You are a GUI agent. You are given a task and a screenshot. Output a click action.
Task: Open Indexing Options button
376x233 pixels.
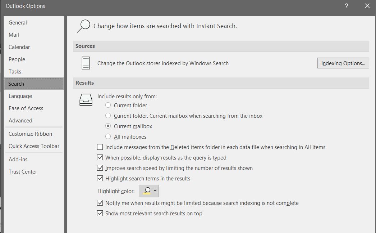pos(343,63)
